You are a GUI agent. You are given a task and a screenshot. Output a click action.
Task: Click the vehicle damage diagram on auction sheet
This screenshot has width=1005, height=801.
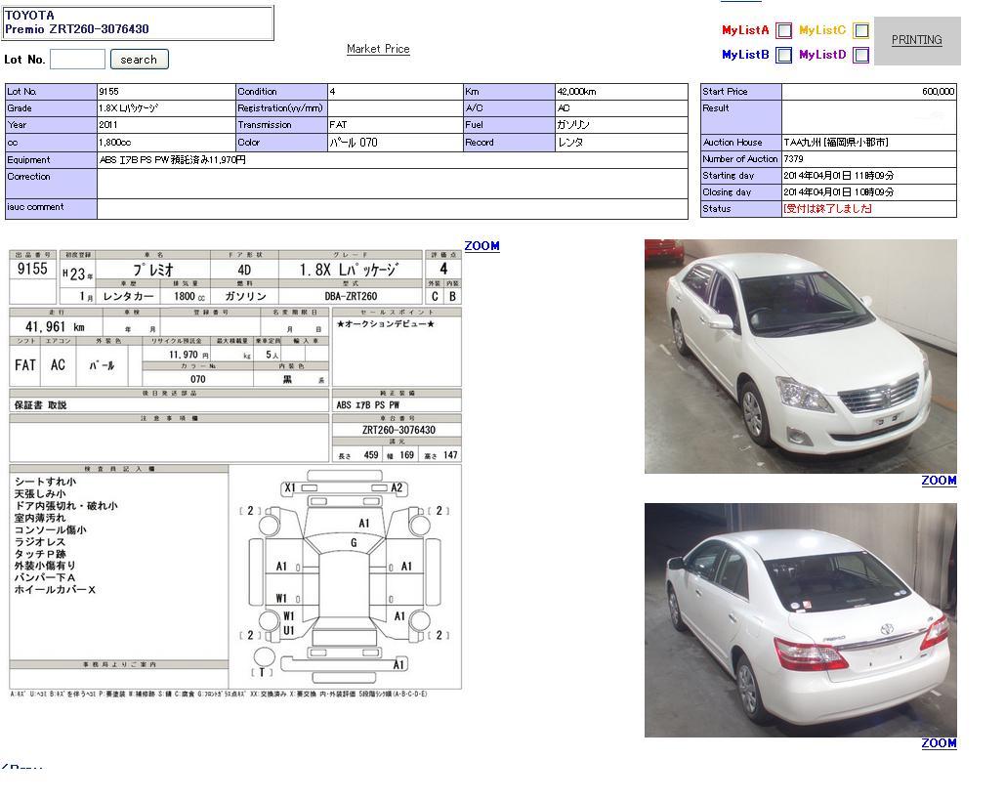pos(346,578)
